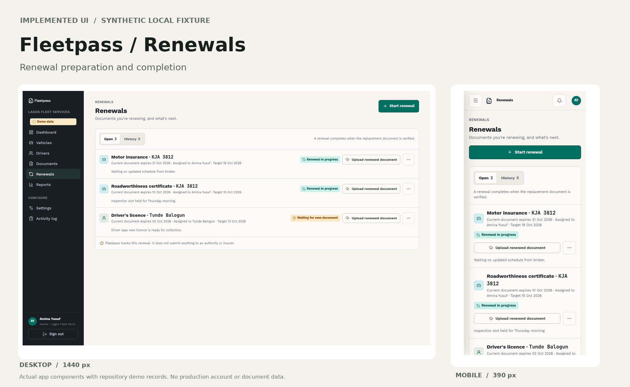This screenshot has width=630, height=387.
Task: Open Dashboard in the desktop sidebar
Action: click(53, 132)
